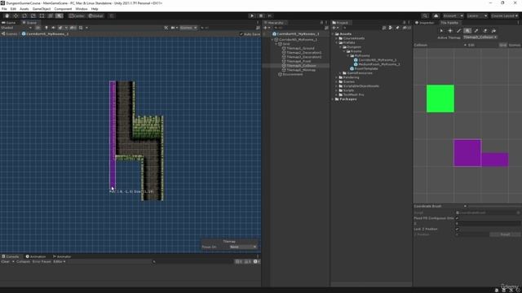Image resolution: width=522 pixels, height=293 pixels.
Task: Pick the Tile Palette paintbrush tool
Action: click(x=458, y=31)
